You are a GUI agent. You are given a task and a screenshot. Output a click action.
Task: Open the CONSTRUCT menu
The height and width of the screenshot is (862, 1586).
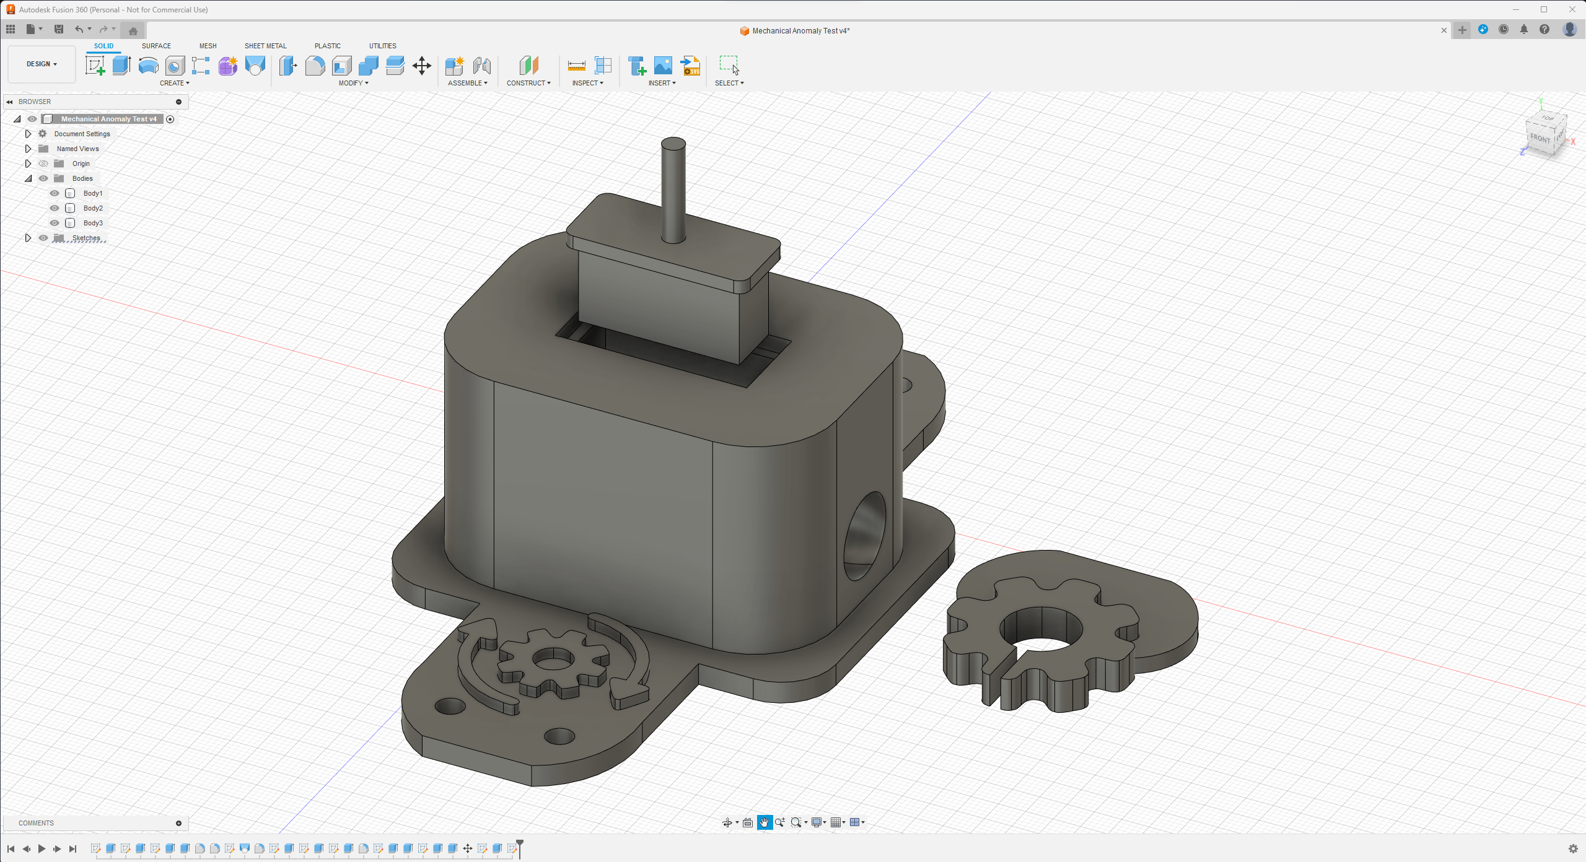(528, 83)
